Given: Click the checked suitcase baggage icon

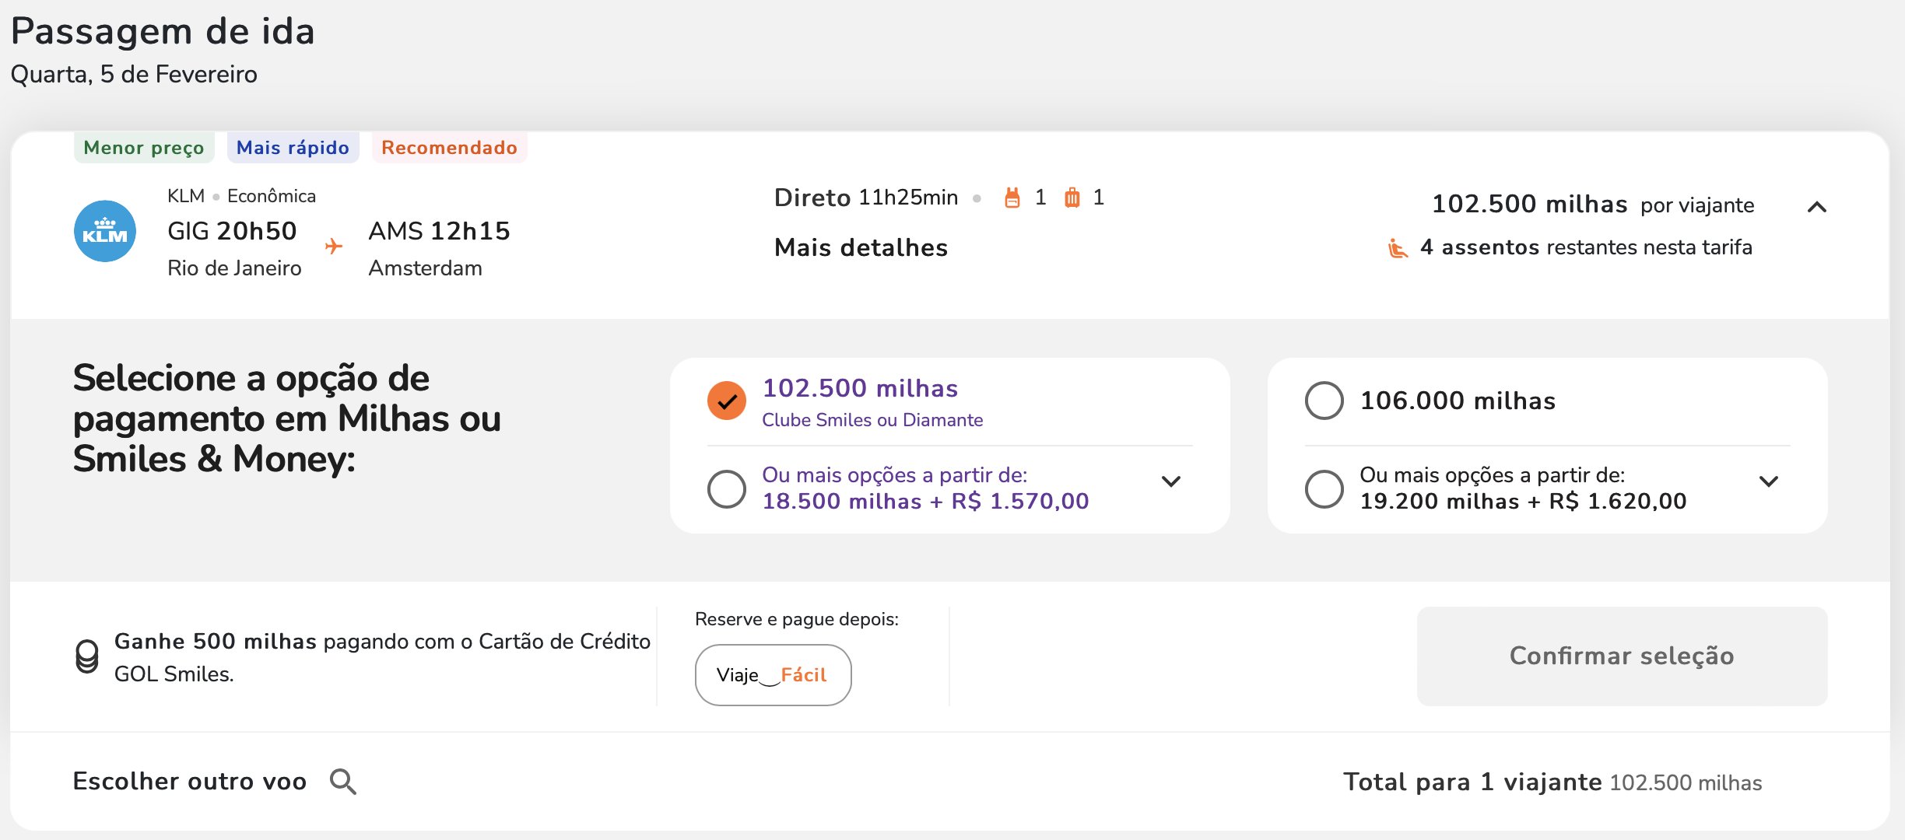Looking at the screenshot, I should 1072,198.
